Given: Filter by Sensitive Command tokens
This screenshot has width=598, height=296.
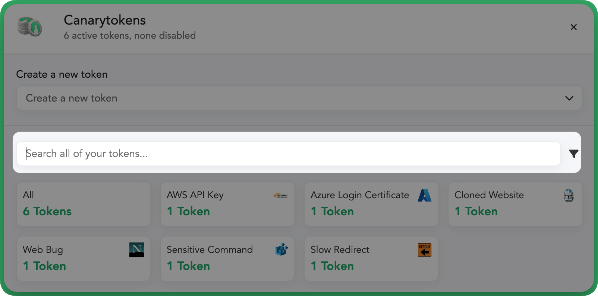Looking at the screenshot, I should tap(227, 258).
